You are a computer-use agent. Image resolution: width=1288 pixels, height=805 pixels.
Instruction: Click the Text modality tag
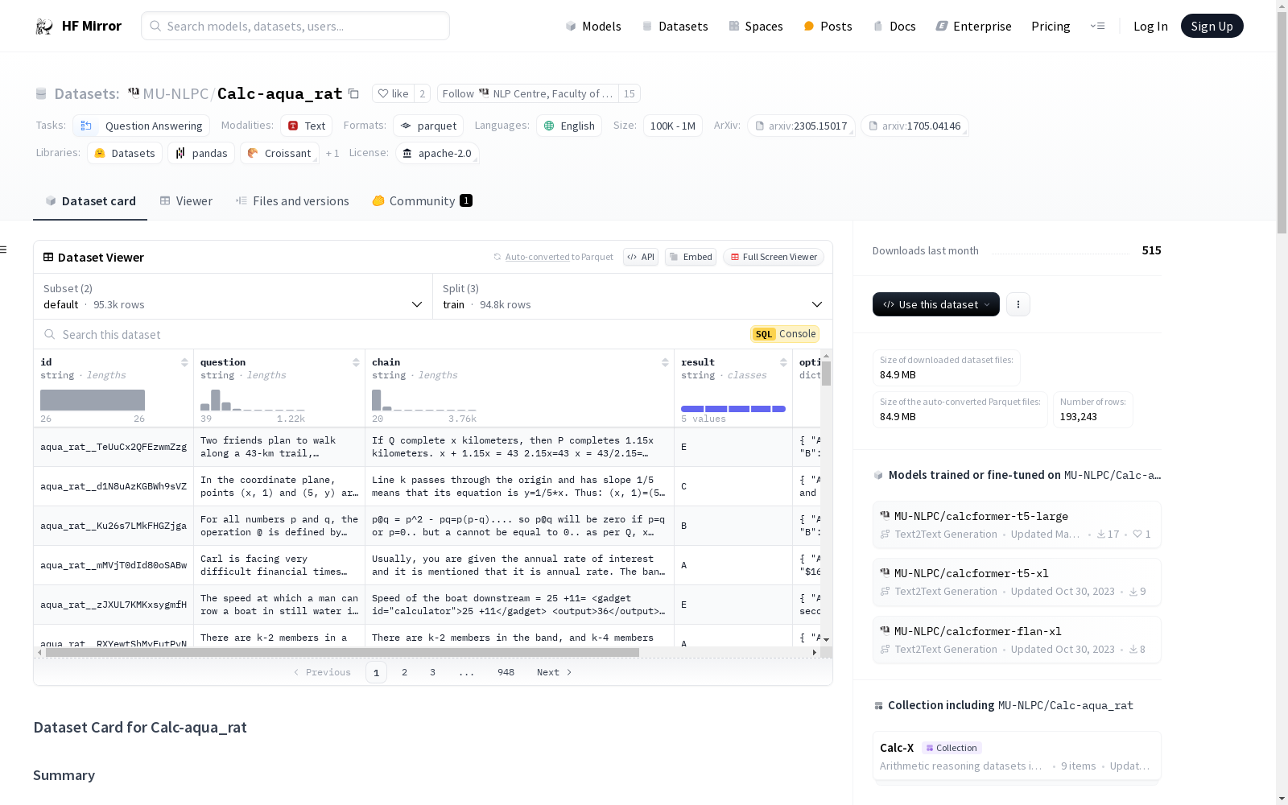tap(307, 126)
